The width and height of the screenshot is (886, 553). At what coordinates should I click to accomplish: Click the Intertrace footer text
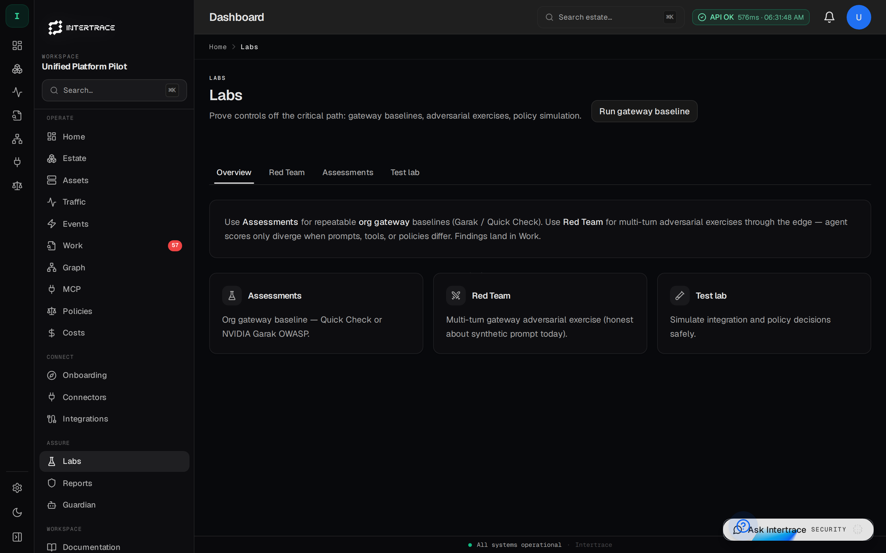coord(593,545)
